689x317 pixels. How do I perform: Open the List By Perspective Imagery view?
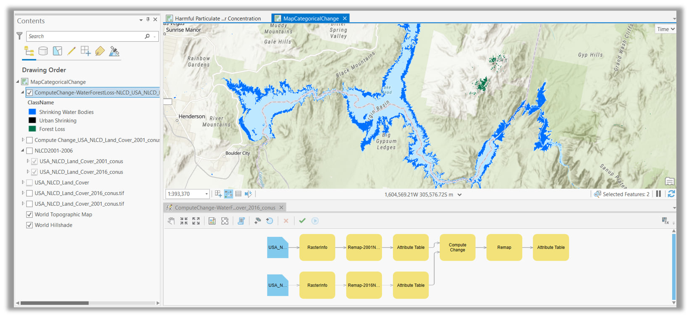pyautogui.click(x=114, y=51)
